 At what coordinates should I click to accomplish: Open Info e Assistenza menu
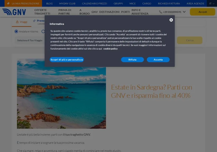tap(140, 12)
